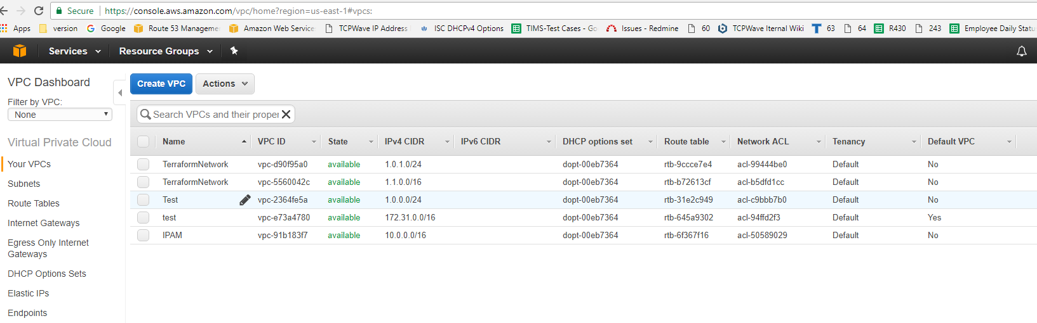Open the TIMS-Test Cases bookmark
Screen dimensions: 1037x323
point(554,28)
